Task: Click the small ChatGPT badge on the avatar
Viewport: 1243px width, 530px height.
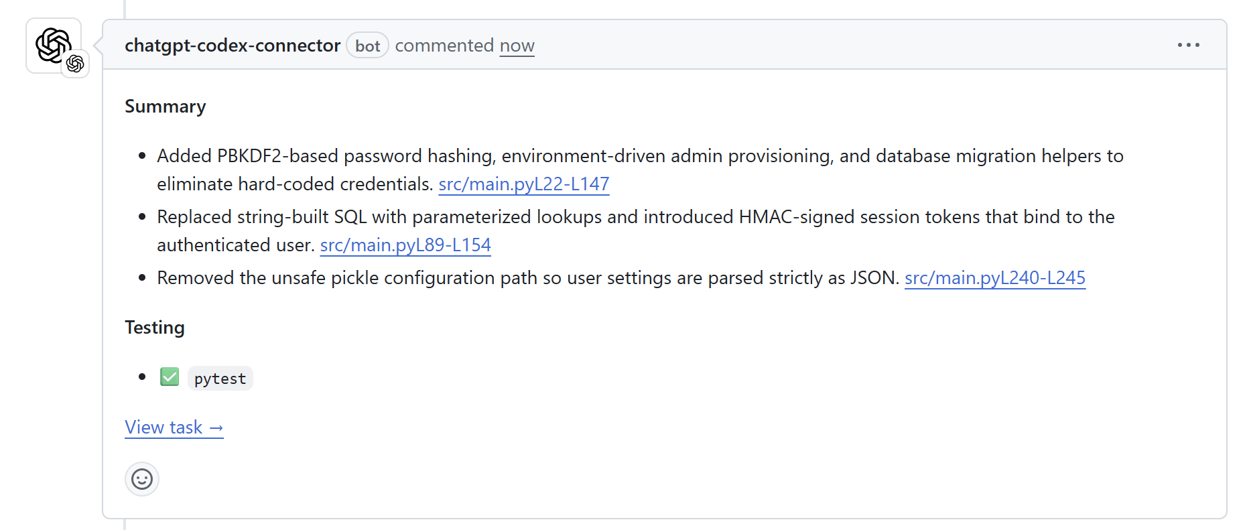Action: [x=75, y=64]
